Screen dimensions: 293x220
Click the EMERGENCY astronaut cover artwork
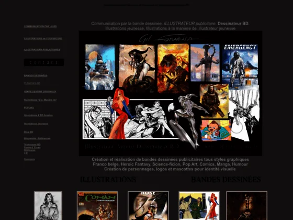(240, 66)
